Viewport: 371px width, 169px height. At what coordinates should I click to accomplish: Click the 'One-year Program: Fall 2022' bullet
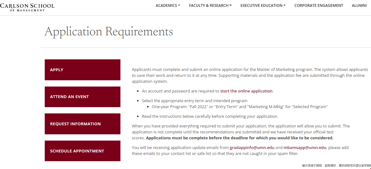pos(240,107)
